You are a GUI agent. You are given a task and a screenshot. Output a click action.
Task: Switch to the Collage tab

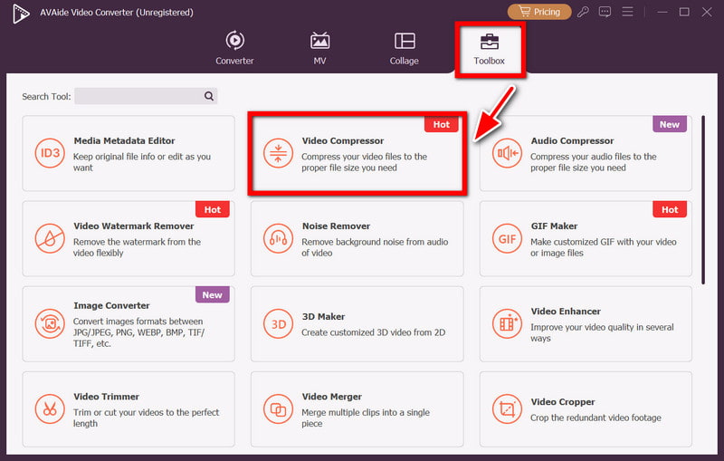pos(405,48)
